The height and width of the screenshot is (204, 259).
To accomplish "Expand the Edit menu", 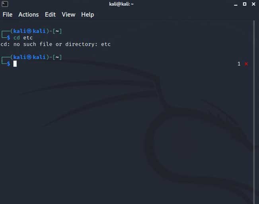I will point(50,15).
